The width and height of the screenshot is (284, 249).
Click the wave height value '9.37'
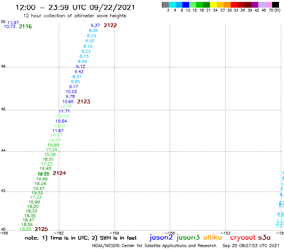[x=95, y=25]
